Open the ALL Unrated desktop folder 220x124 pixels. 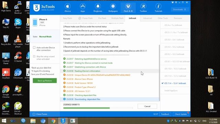[211, 107]
